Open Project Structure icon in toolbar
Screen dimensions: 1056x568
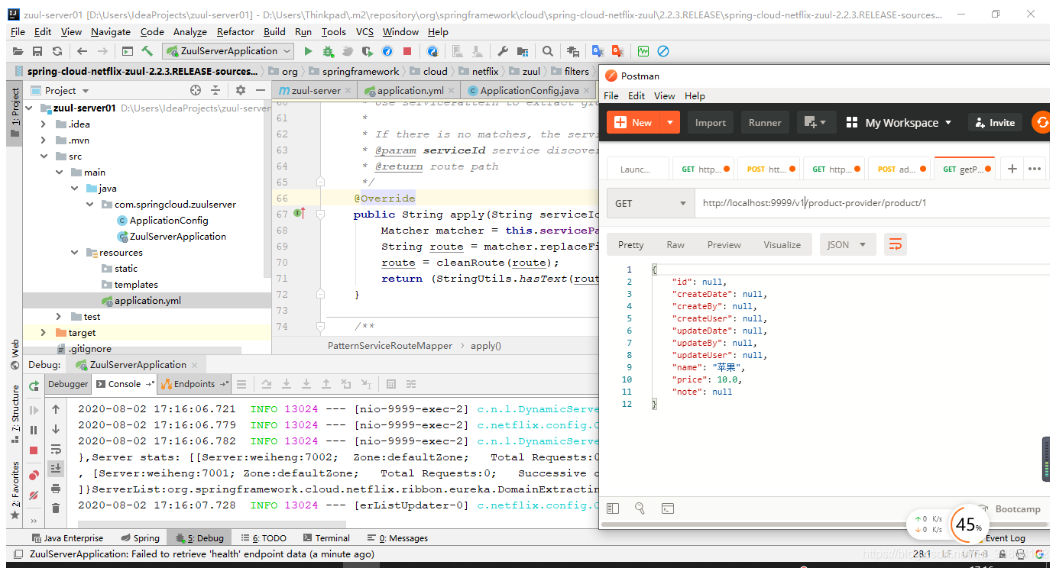point(523,51)
